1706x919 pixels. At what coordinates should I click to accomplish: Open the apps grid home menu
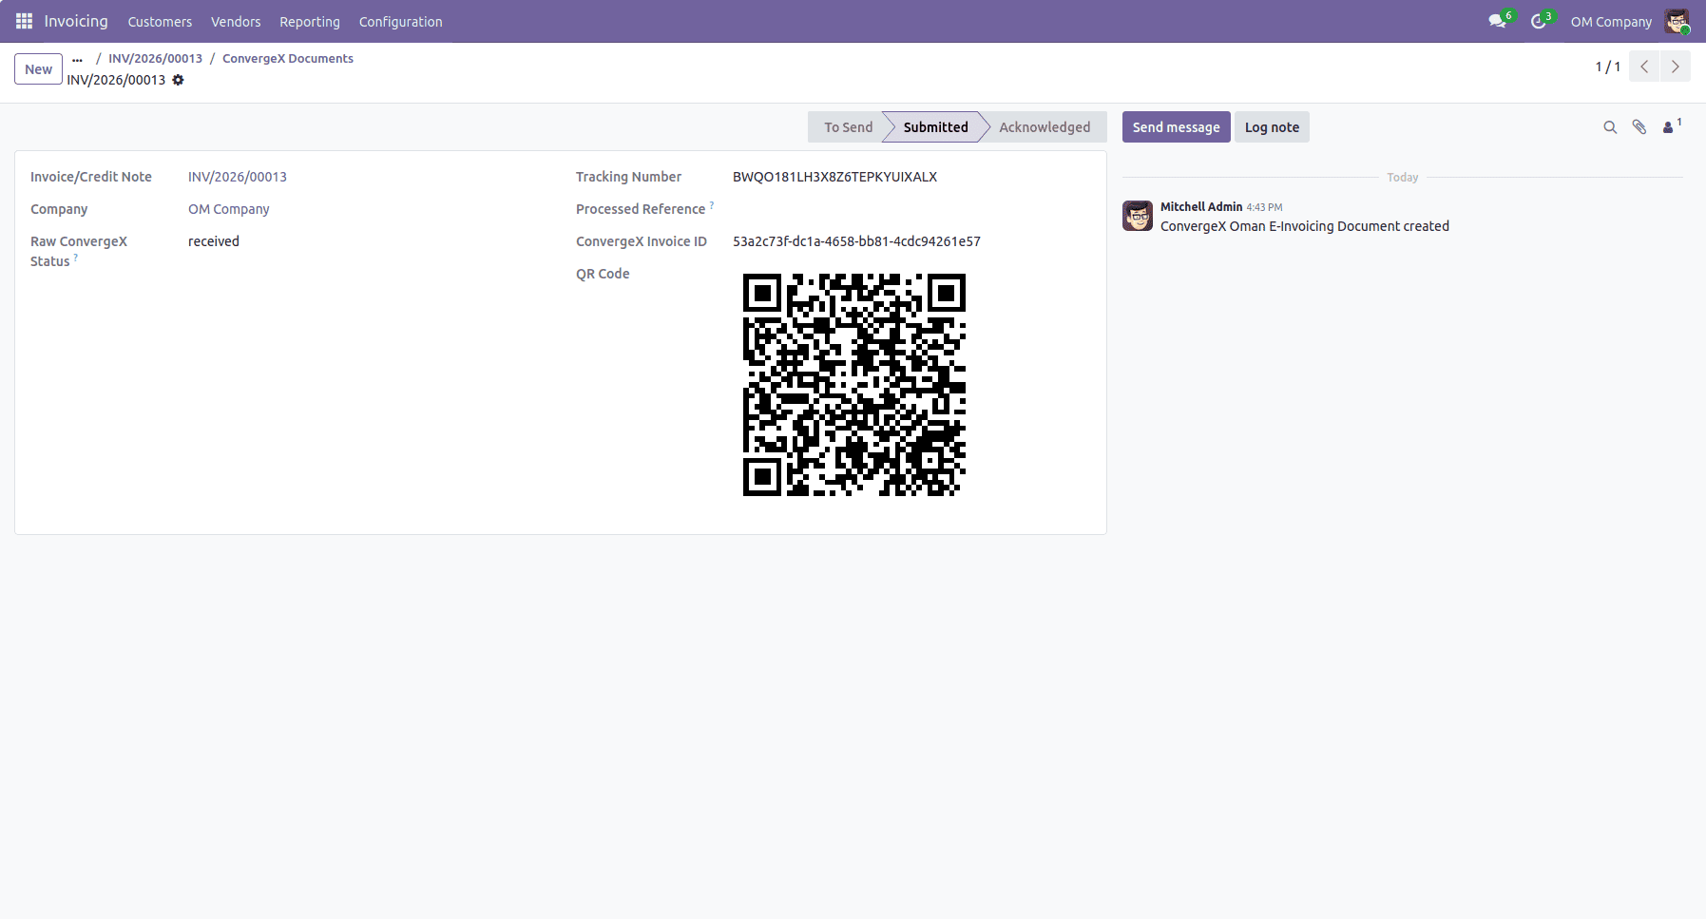pyautogui.click(x=24, y=21)
